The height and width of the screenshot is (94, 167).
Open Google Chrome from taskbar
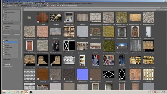coord(22,92)
